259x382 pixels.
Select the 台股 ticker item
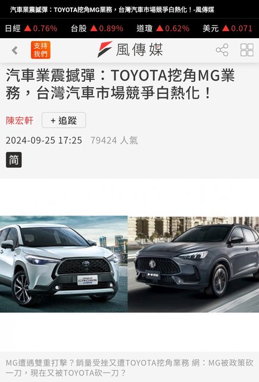click(x=97, y=28)
